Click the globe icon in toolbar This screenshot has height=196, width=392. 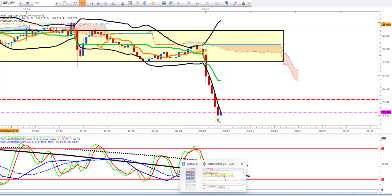point(145,3)
